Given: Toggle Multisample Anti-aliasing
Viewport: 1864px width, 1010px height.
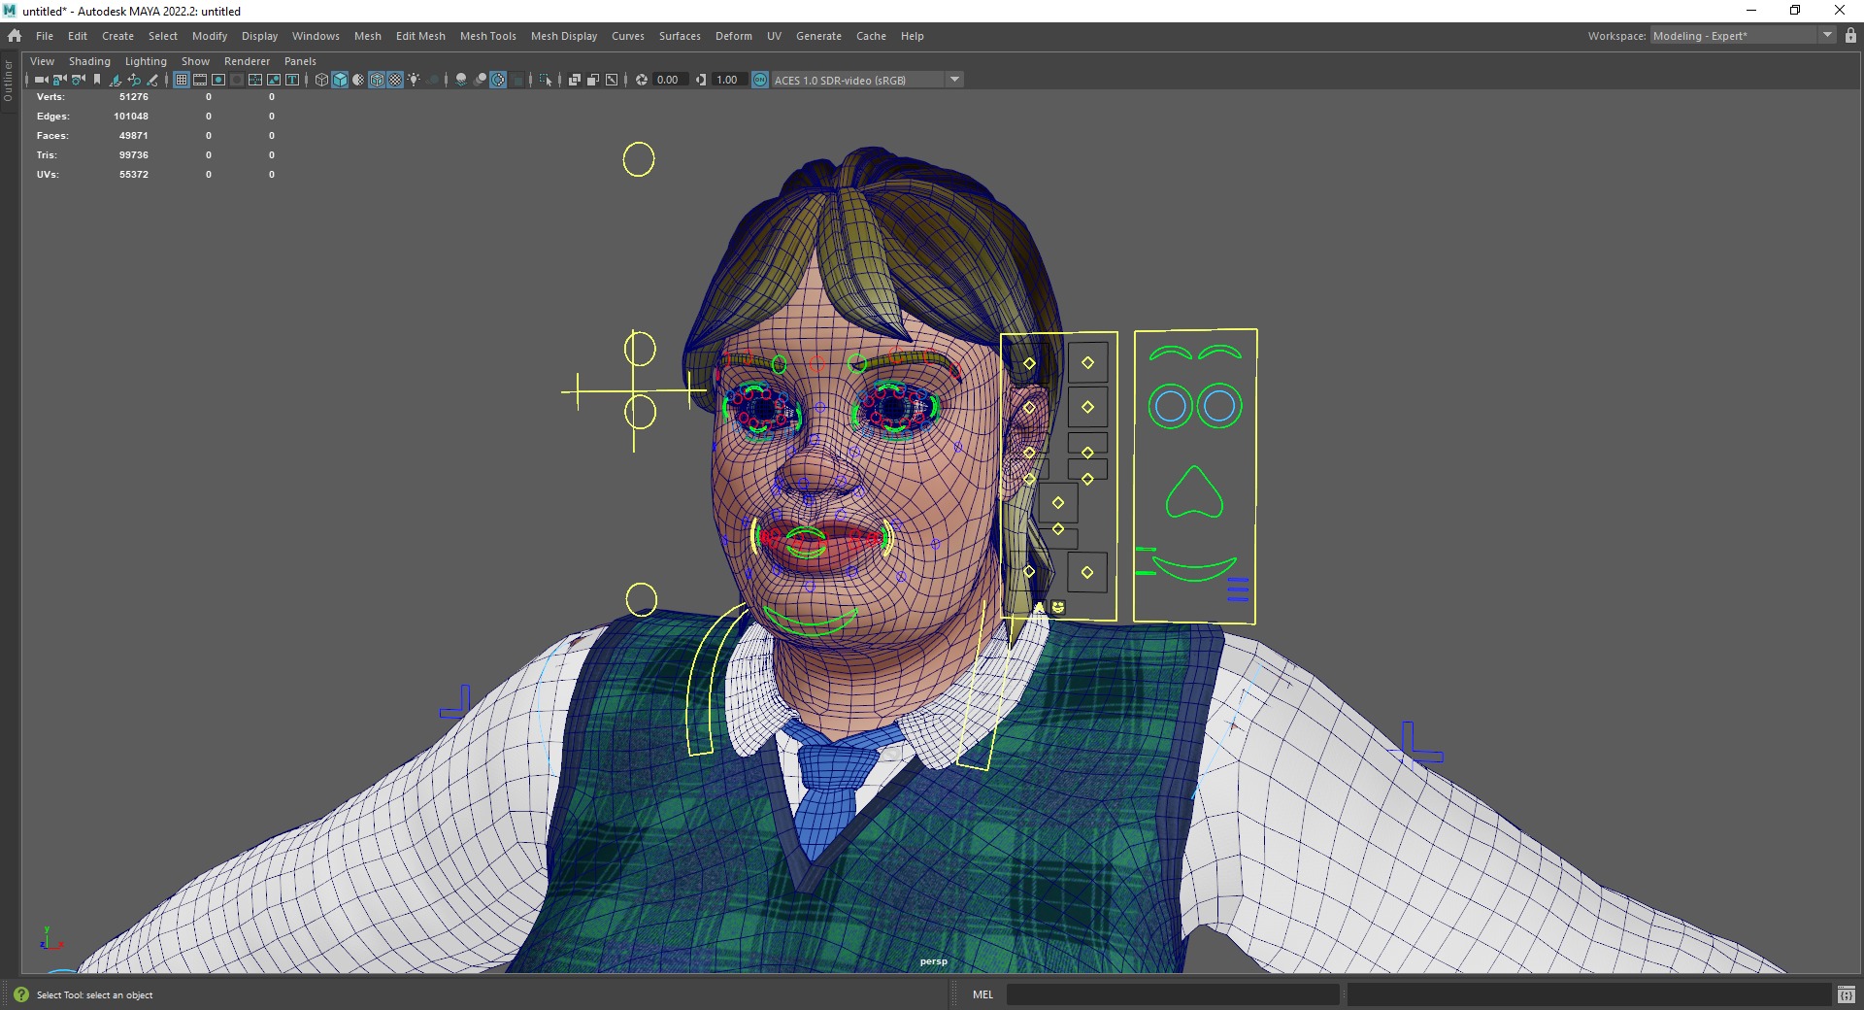Looking at the screenshot, I should pos(499,80).
